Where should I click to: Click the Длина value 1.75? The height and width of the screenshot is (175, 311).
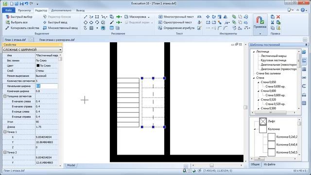tap(39, 127)
